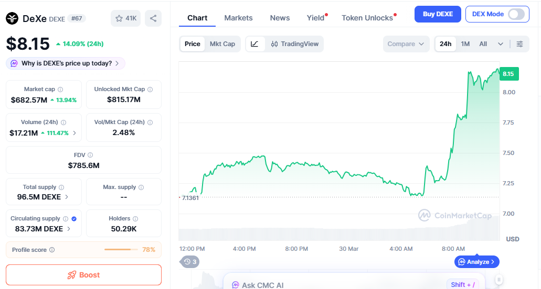Open the Markets tab
Screen dimensions: 541x289
click(238, 18)
